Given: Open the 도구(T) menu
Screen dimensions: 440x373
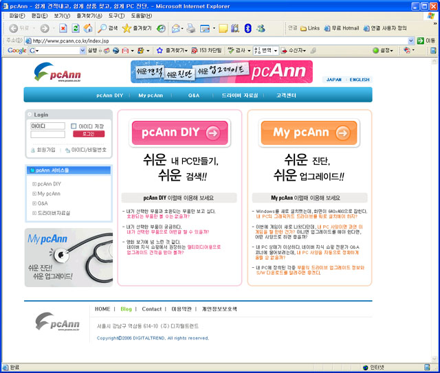Looking at the screenshot, I should pyautogui.click(x=116, y=16).
